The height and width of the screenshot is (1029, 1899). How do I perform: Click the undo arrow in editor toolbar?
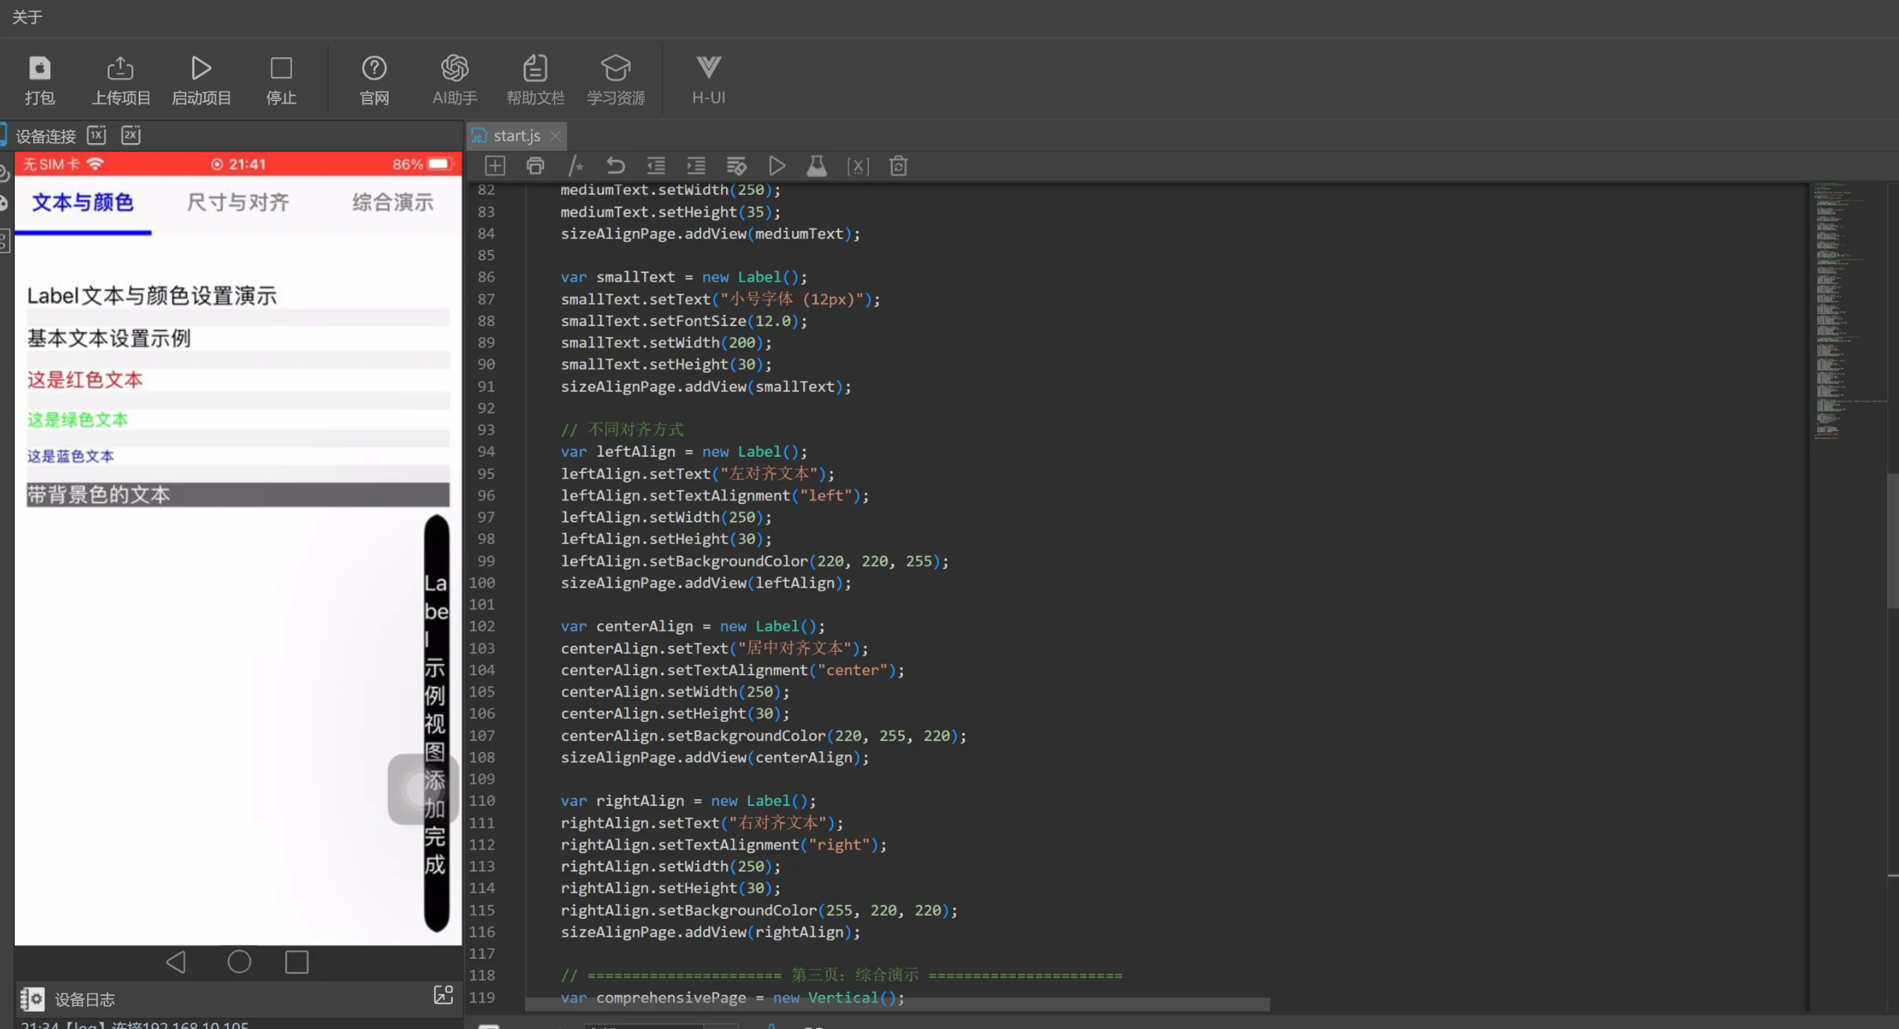[615, 166]
